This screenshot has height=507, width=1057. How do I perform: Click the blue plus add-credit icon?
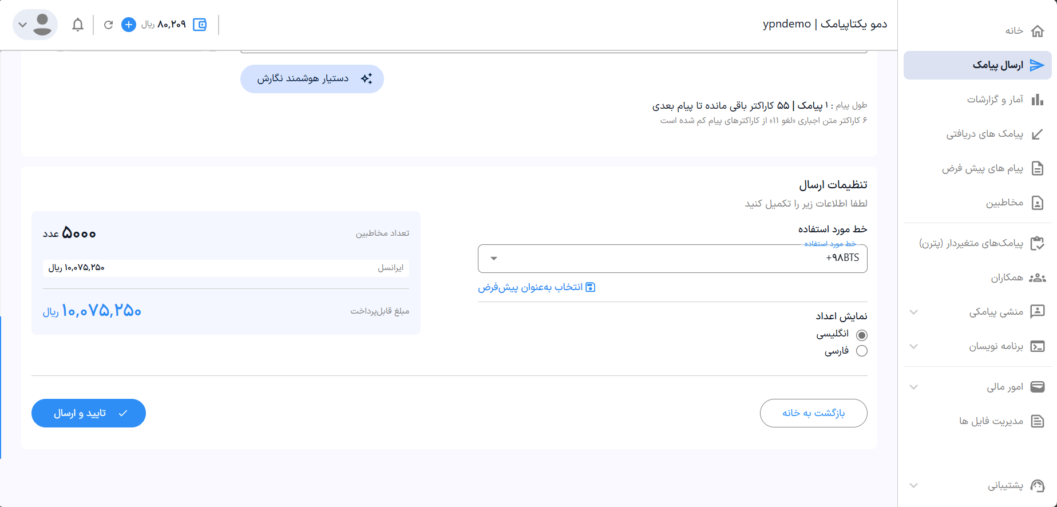pos(129,25)
